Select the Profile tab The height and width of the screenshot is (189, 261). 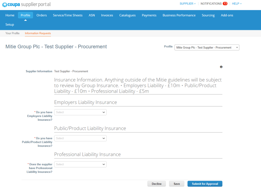pos(26,15)
